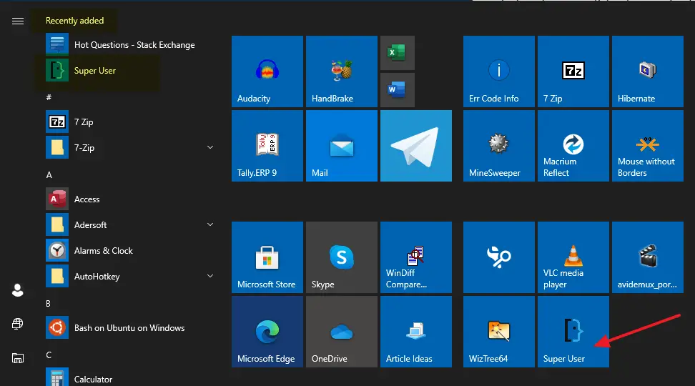Click the B letter group header
695x386 pixels.
49,304
